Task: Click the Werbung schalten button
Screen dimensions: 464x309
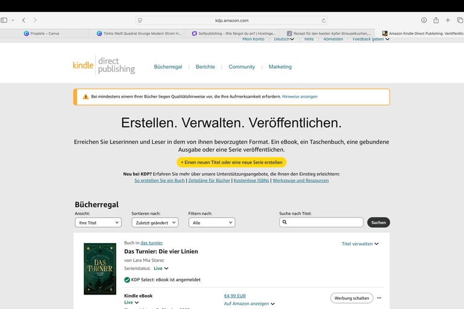Action: [352, 298]
